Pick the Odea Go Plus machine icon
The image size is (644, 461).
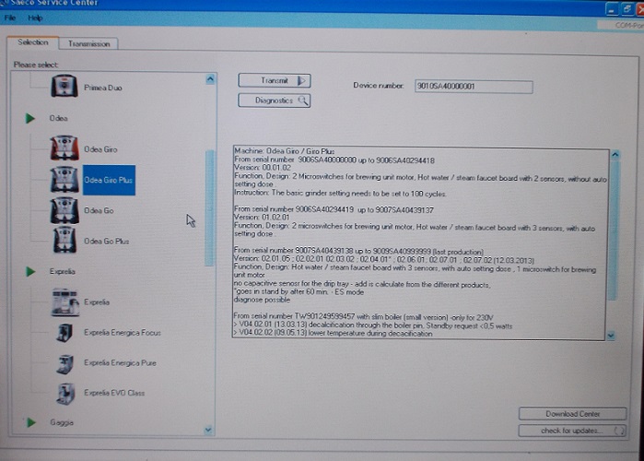pos(64,241)
